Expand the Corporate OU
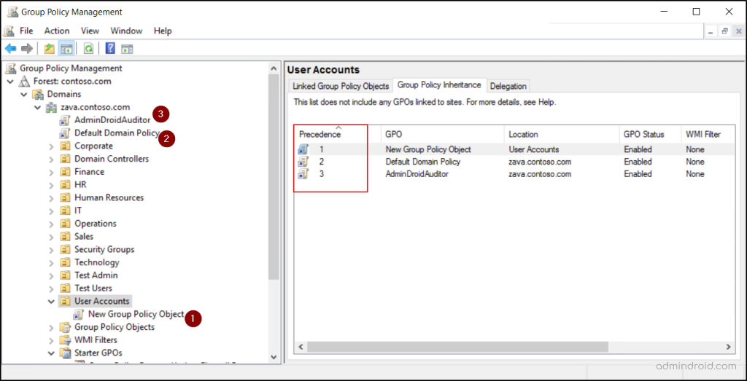The image size is (747, 381). [52, 146]
